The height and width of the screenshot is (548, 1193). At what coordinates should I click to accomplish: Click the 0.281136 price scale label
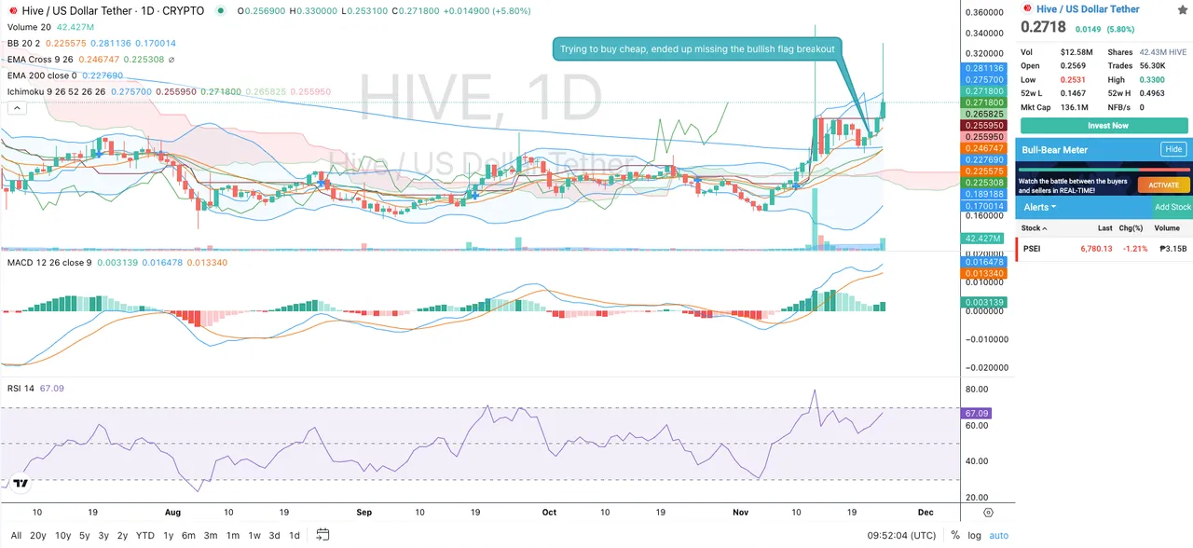pos(983,68)
